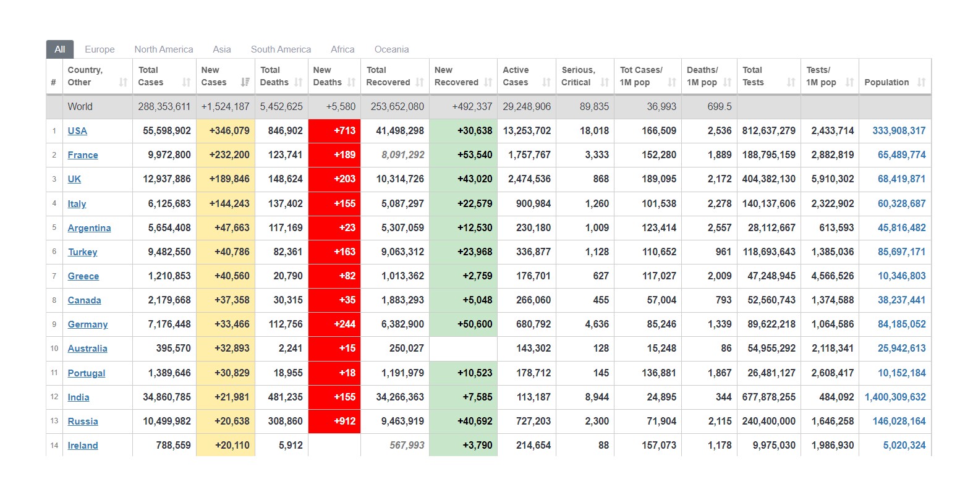Sort by Population using its arrows
This screenshot has width=973, height=487.
(x=921, y=82)
